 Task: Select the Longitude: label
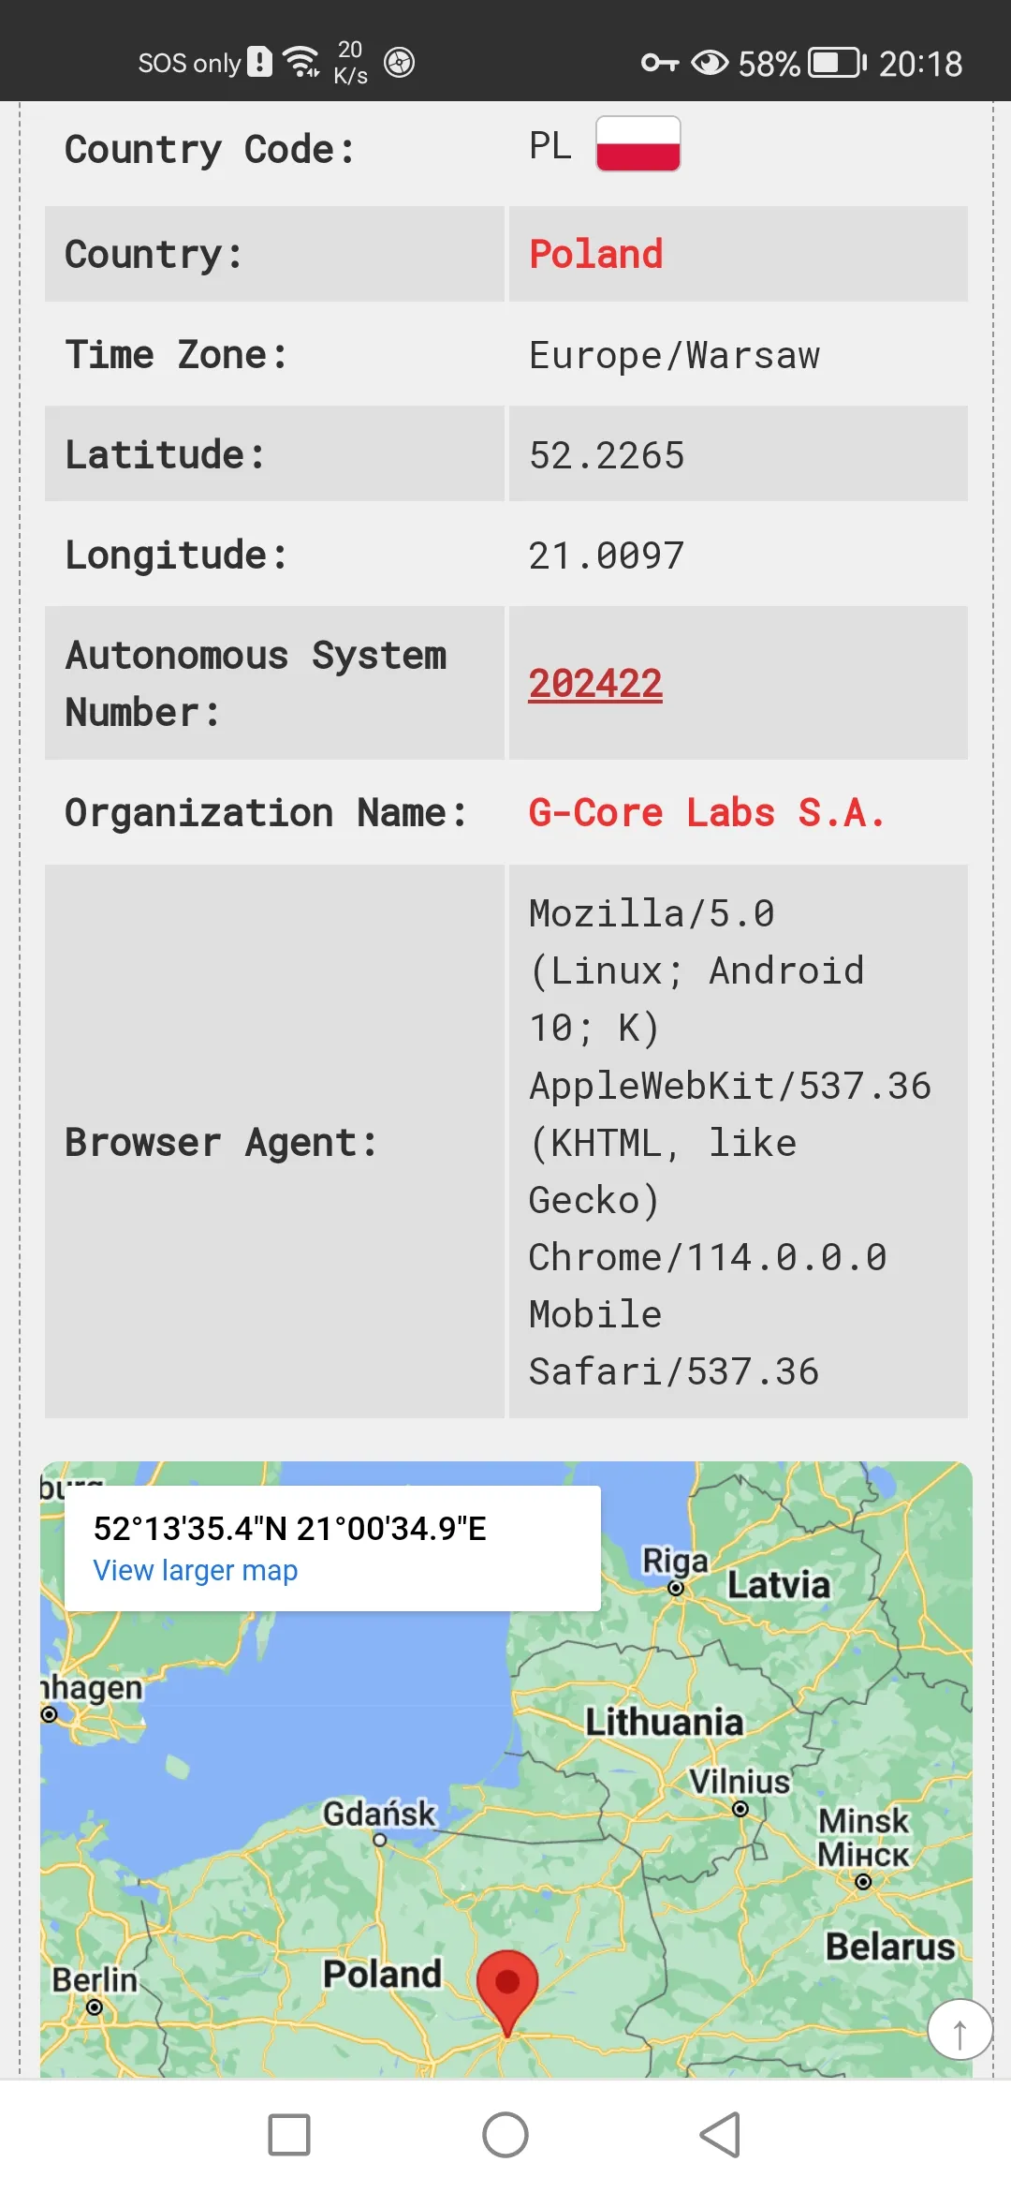[x=176, y=555]
